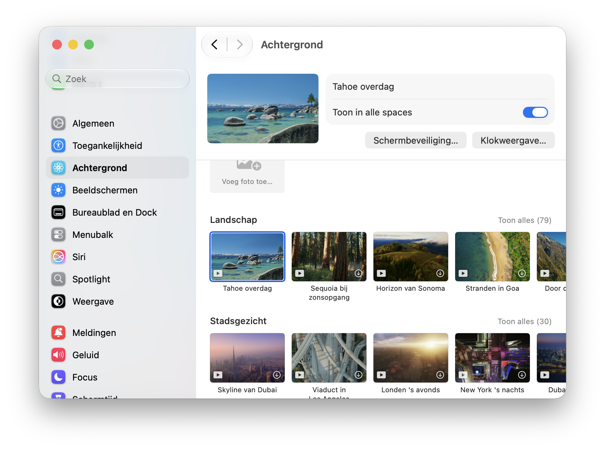Click the Stadsgezicht section heading
605x450 pixels.
tap(239, 321)
